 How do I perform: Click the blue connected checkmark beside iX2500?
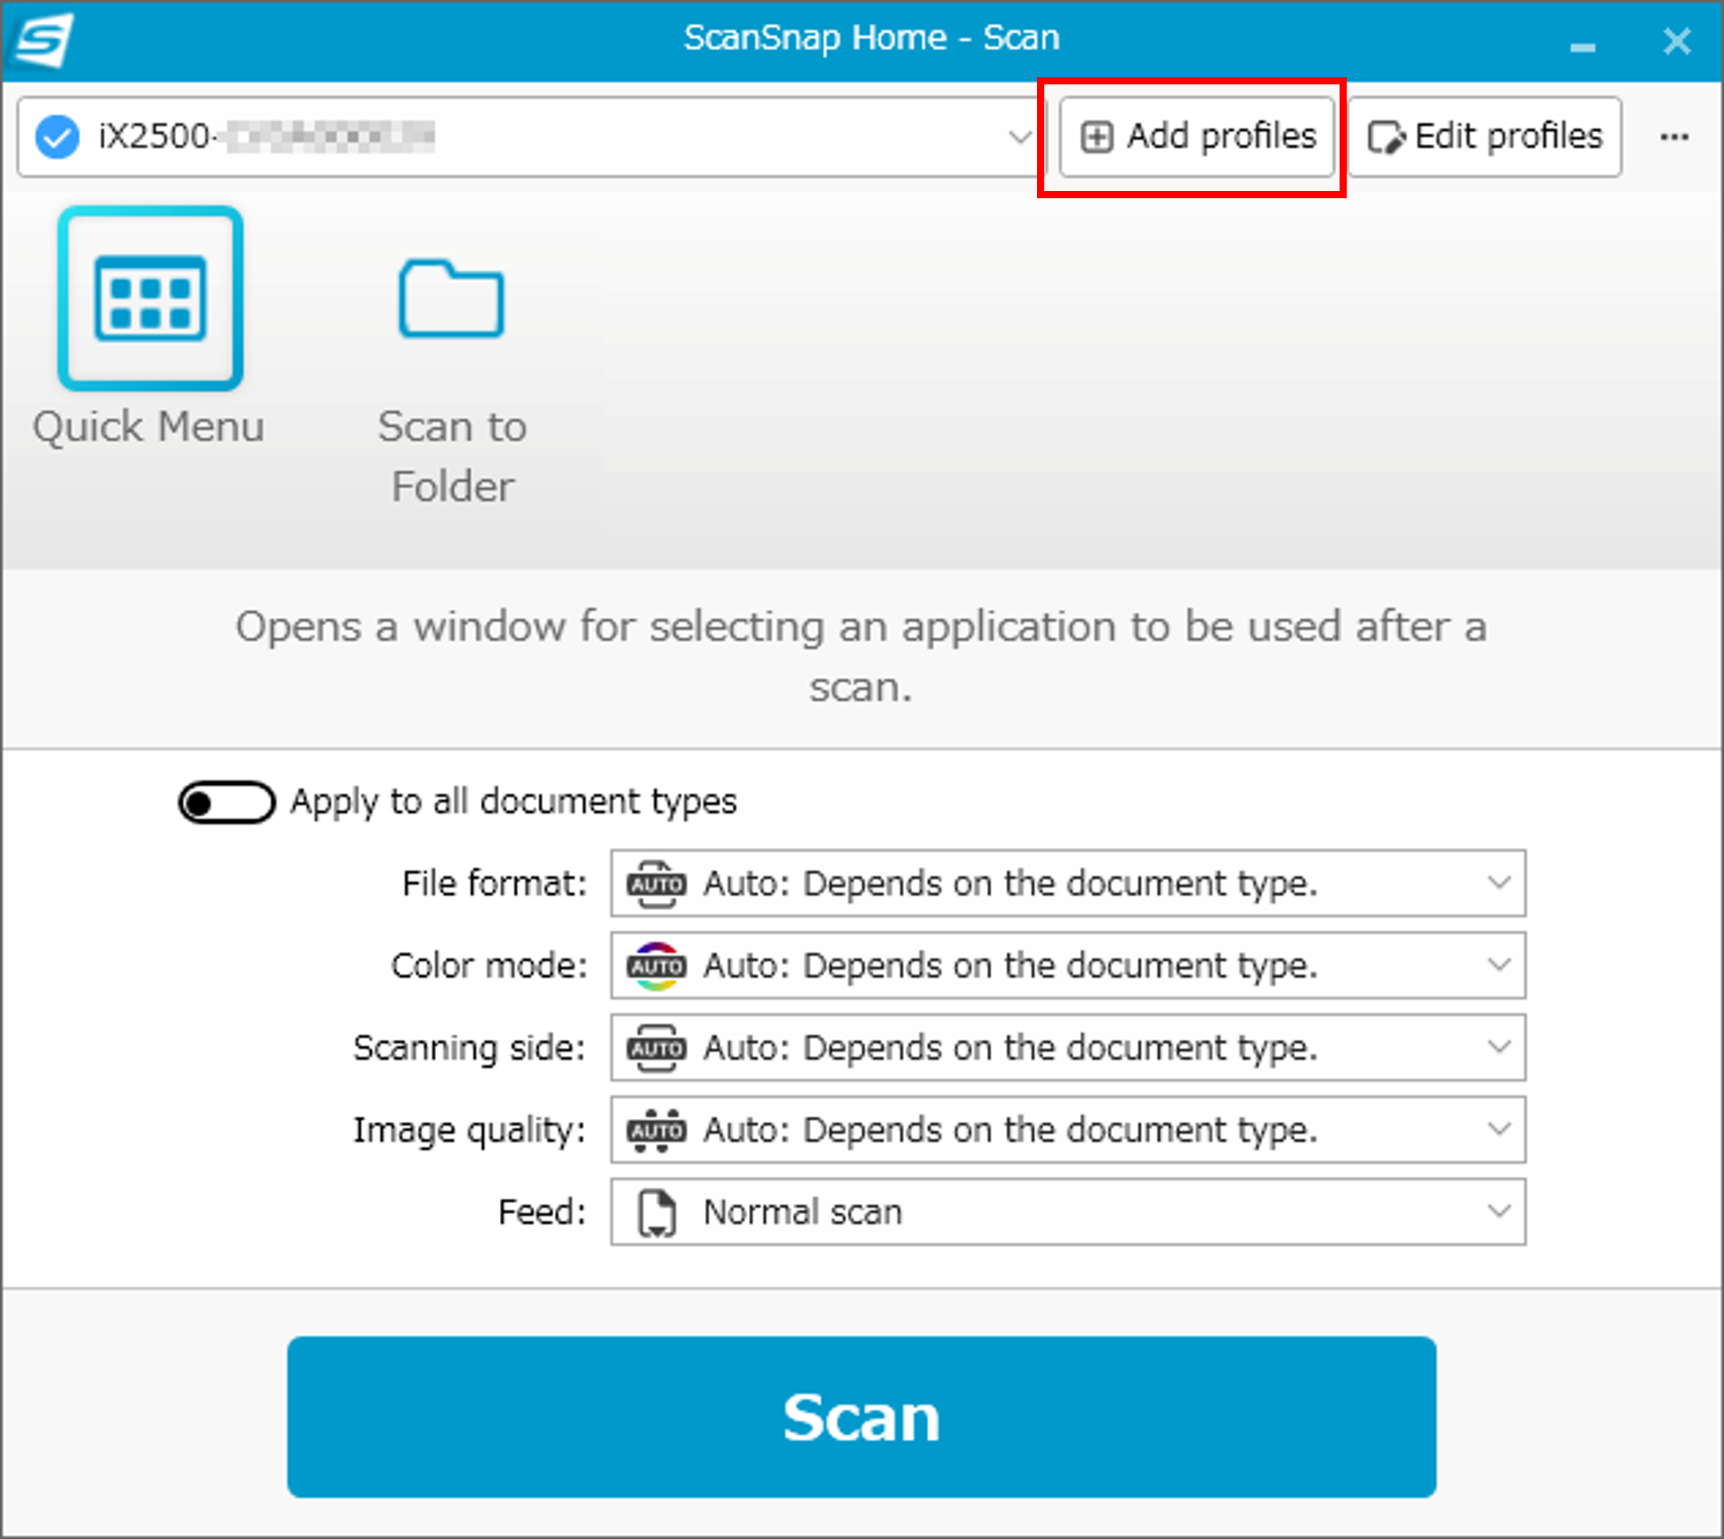coord(57,137)
